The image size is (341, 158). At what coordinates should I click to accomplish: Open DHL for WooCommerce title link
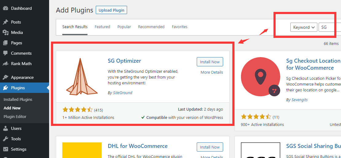(138, 146)
